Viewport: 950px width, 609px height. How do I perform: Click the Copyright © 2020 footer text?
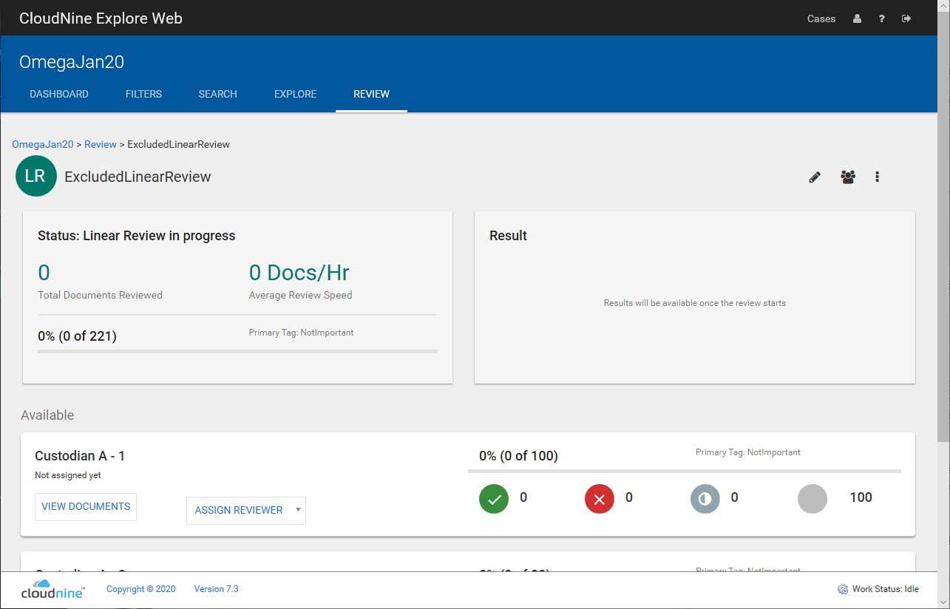tap(141, 589)
